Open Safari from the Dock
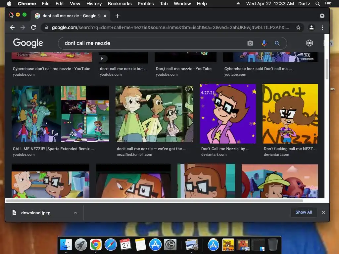339x254 pixels. (111, 245)
